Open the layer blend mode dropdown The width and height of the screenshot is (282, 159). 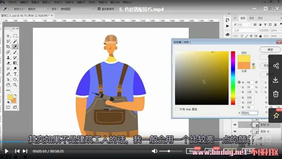[244, 30]
